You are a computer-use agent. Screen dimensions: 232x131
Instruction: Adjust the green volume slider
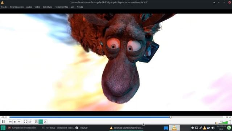click(225, 122)
